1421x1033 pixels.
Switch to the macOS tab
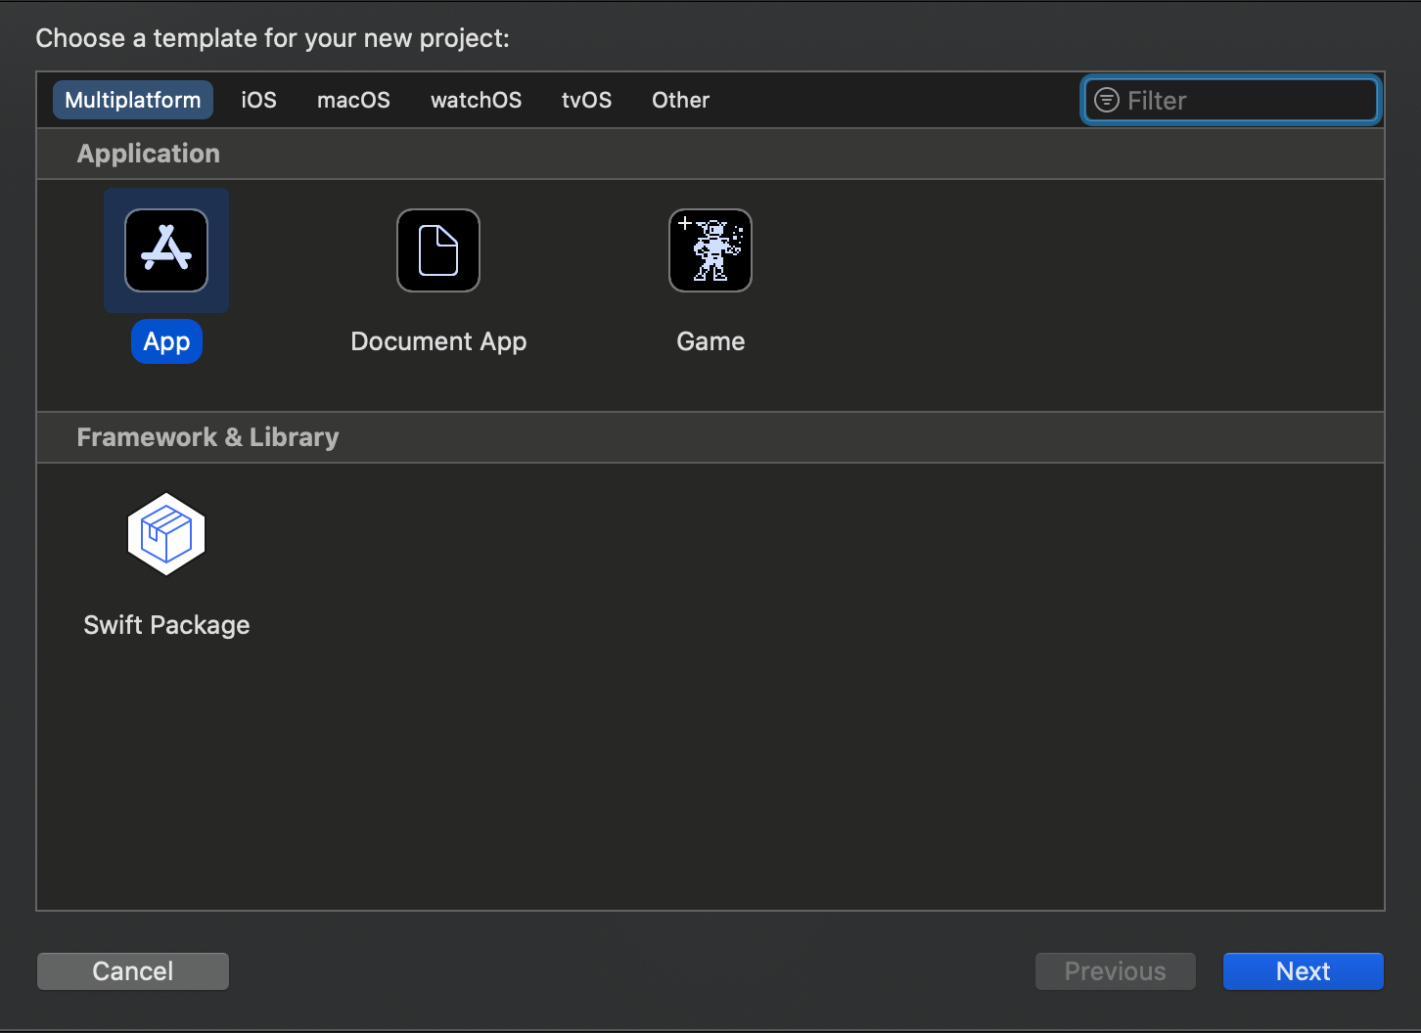coord(354,100)
